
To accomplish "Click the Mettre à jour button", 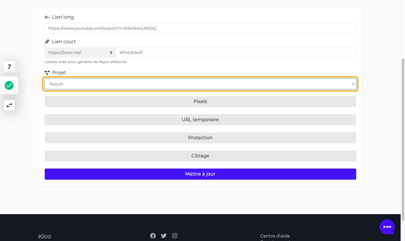I will (200, 174).
